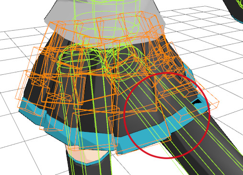
Task: Select the gray shirt on the model
Action: pyautogui.click(x=104, y=24)
